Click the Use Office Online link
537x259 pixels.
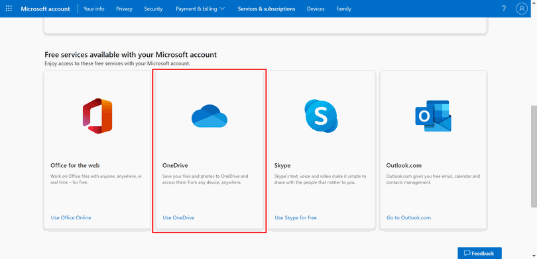tap(71, 217)
